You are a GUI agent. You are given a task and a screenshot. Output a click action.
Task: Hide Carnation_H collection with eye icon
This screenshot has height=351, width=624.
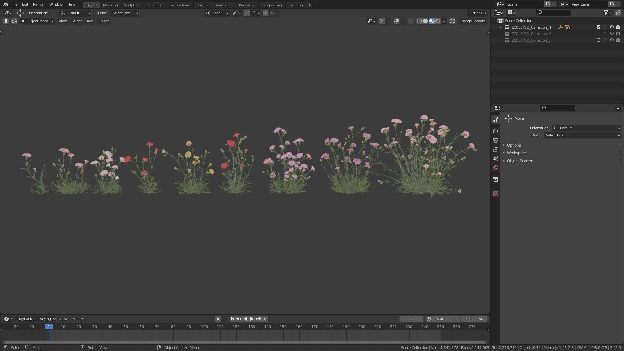click(x=612, y=27)
